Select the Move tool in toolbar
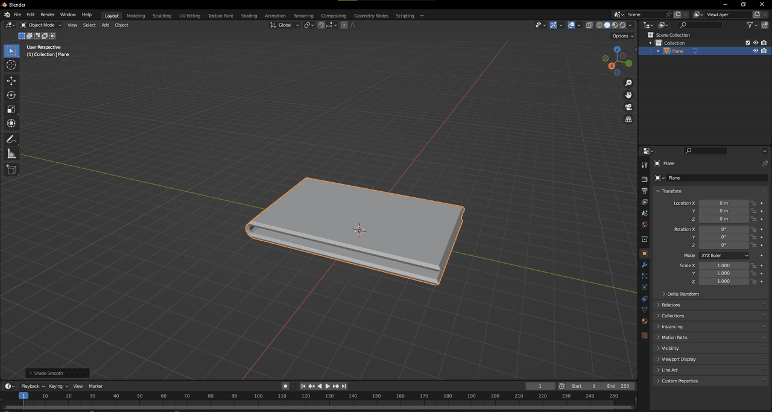 [x=11, y=81]
